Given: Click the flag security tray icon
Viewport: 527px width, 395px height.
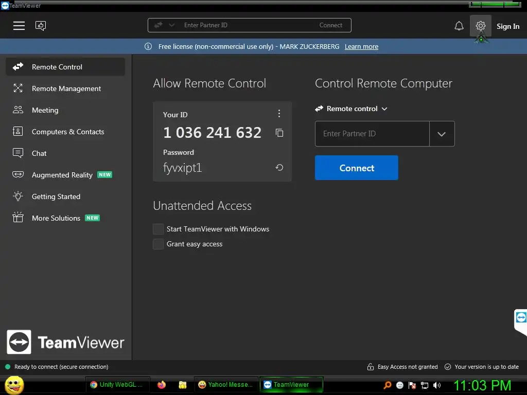Looking at the screenshot, I should [412, 385].
